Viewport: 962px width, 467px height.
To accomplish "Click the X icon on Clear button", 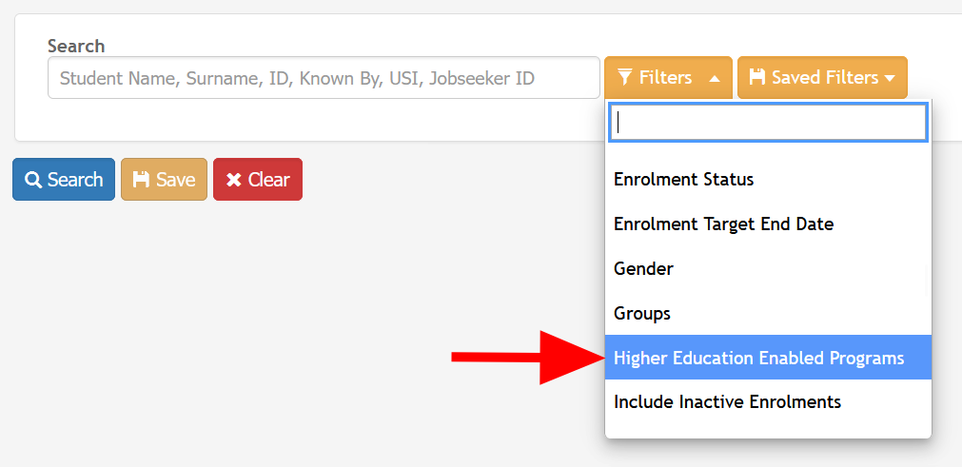I will click(234, 180).
